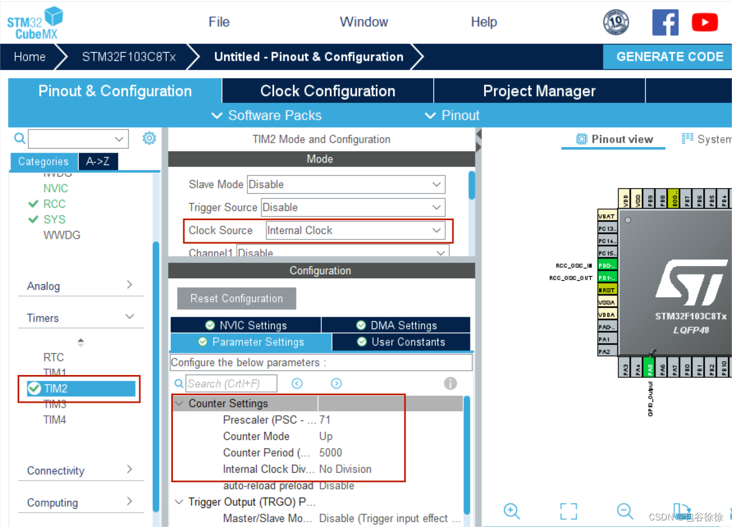Click the PD0 RCC_OSC_IN pin
Image resolution: width=732 pixels, height=527 pixels.
(x=607, y=265)
